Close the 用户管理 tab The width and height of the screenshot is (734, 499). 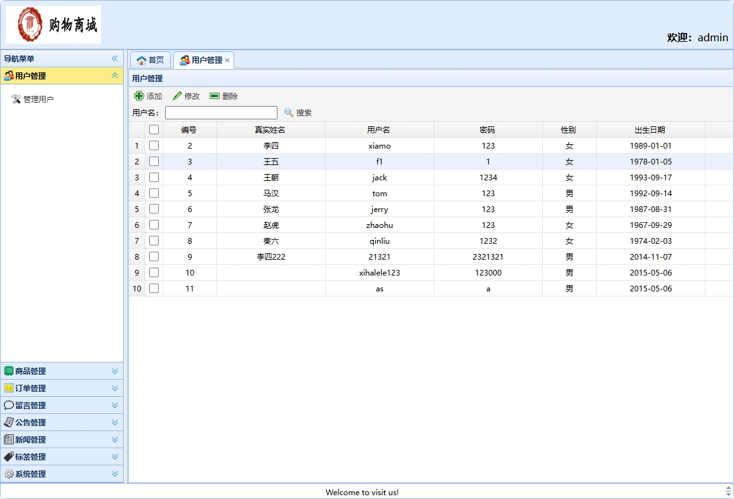point(227,60)
